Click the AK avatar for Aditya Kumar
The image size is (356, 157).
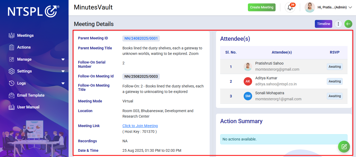click(248, 81)
